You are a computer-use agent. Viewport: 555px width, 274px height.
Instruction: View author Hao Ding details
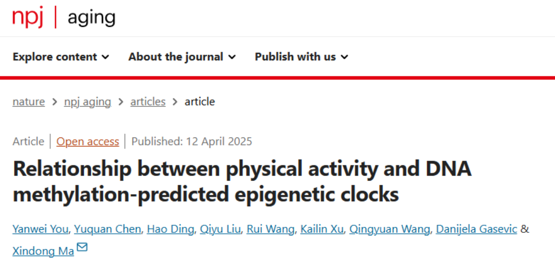[x=170, y=229]
